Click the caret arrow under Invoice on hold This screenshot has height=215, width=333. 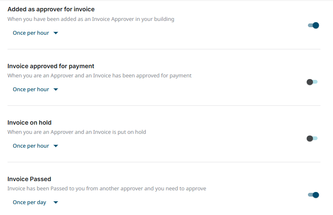tap(56, 146)
